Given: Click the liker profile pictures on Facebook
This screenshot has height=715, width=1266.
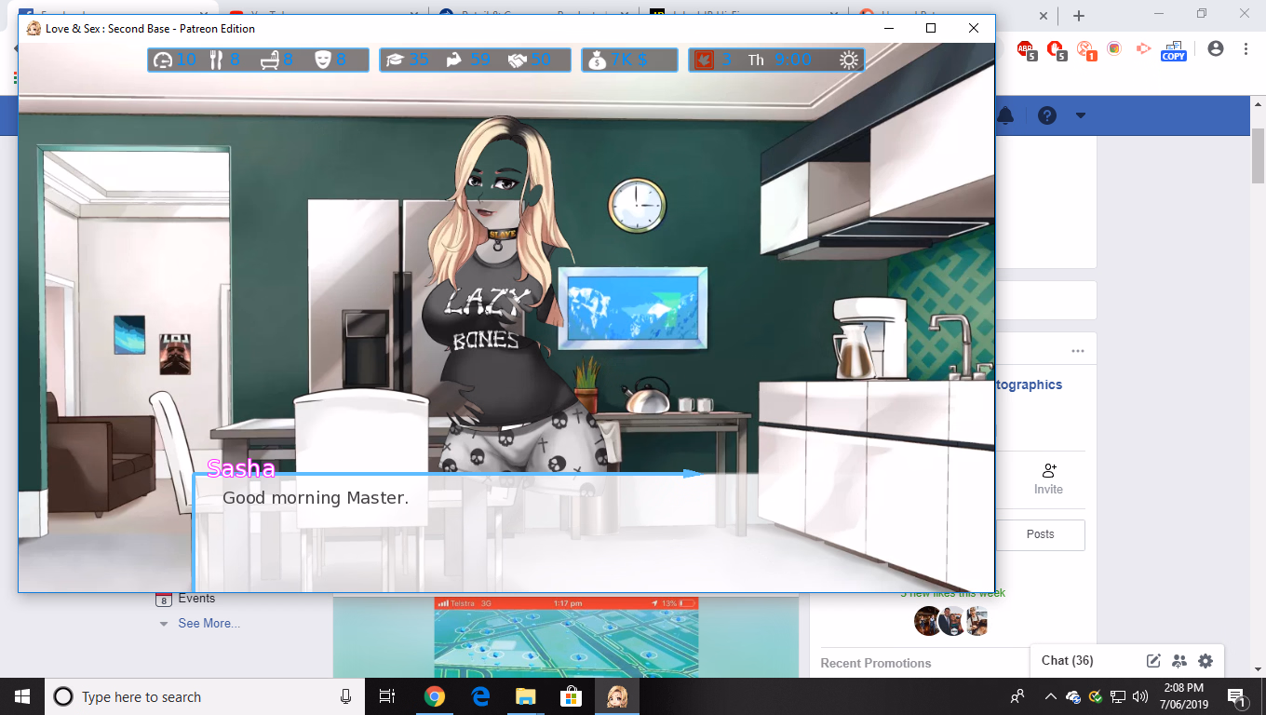Looking at the screenshot, I should (950, 621).
